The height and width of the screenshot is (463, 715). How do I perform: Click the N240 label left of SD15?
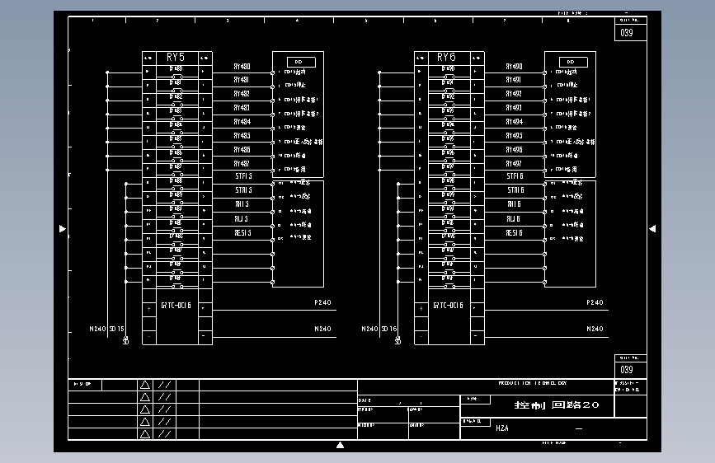click(97, 329)
